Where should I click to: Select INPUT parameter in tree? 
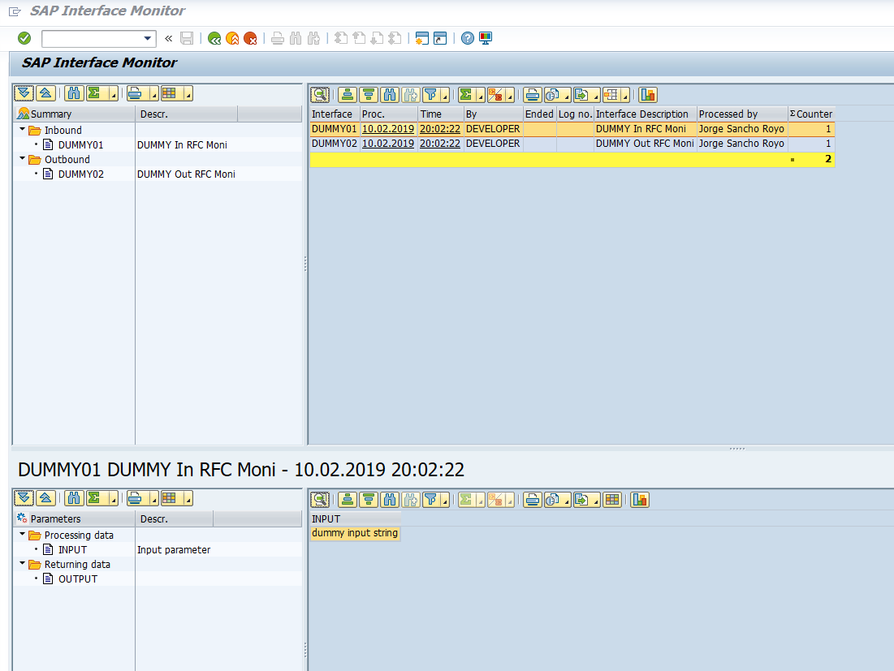[x=72, y=549]
